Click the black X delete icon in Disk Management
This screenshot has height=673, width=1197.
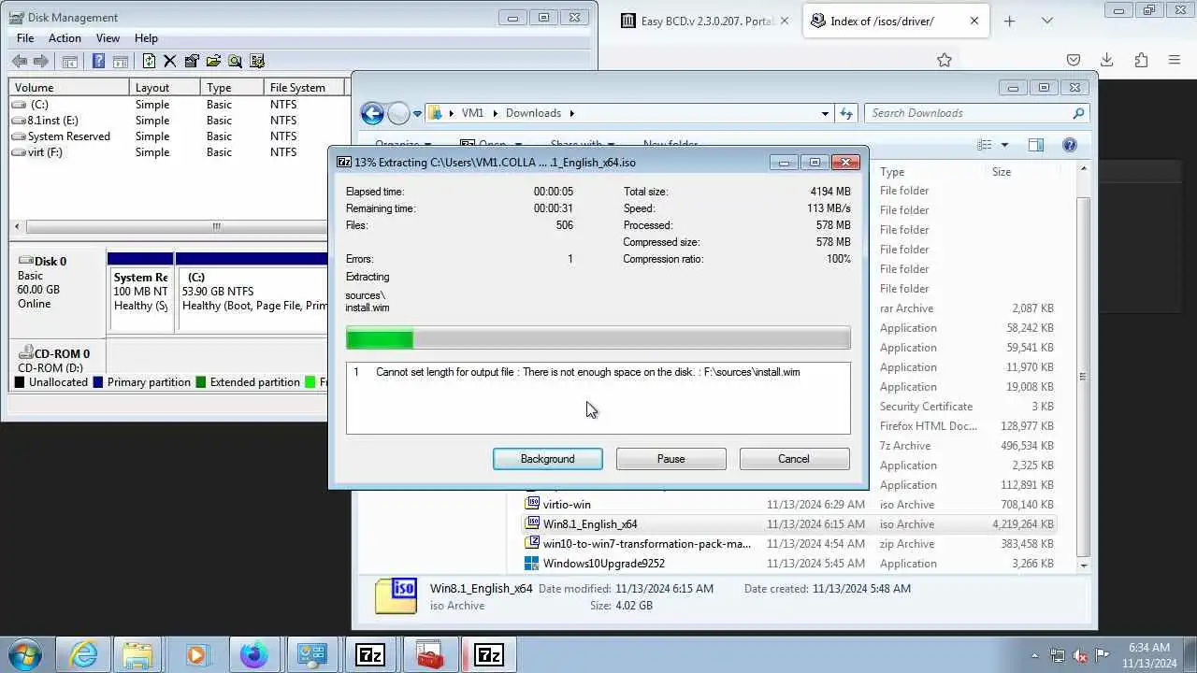(x=169, y=62)
